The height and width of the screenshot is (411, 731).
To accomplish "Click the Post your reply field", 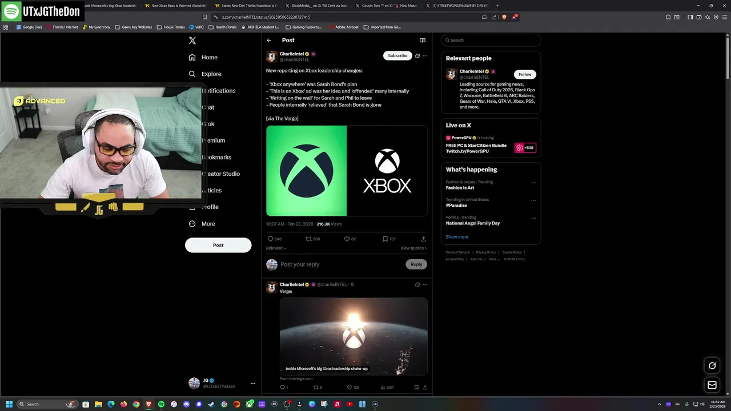I will pos(341,264).
